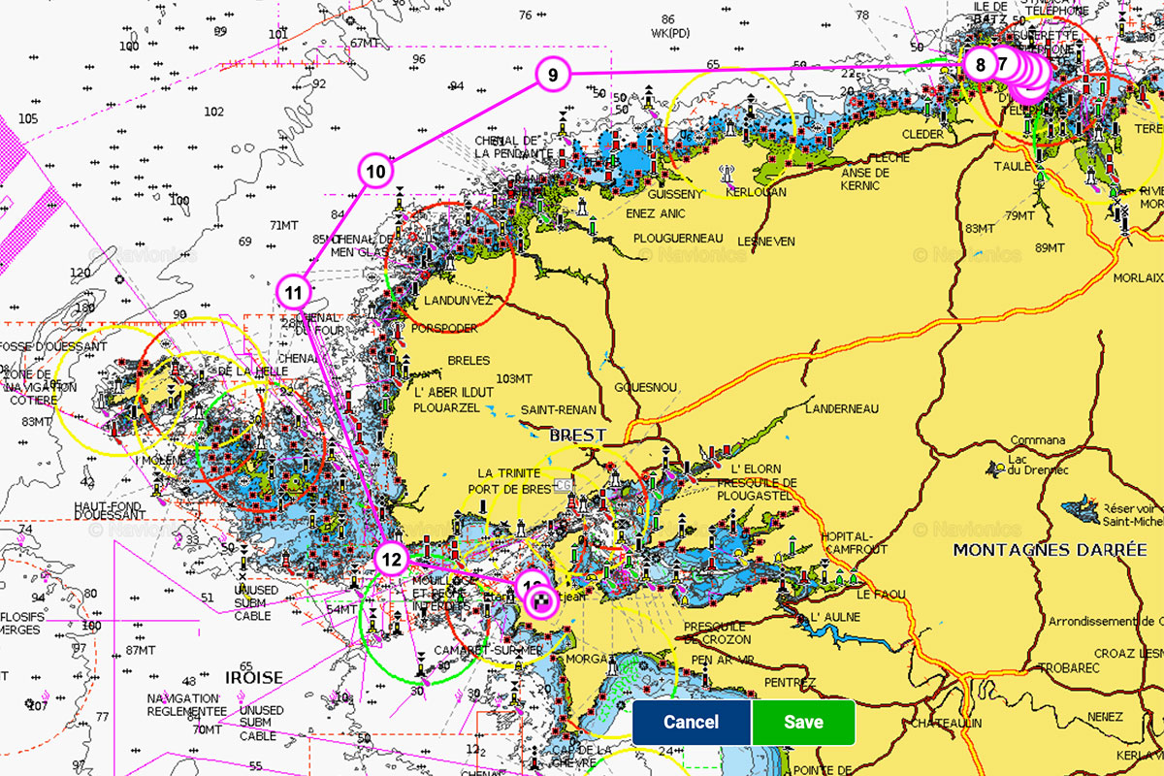This screenshot has width=1164, height=776.
Task: Click the Lac du Drennec lake
Action: pos(994,469)
